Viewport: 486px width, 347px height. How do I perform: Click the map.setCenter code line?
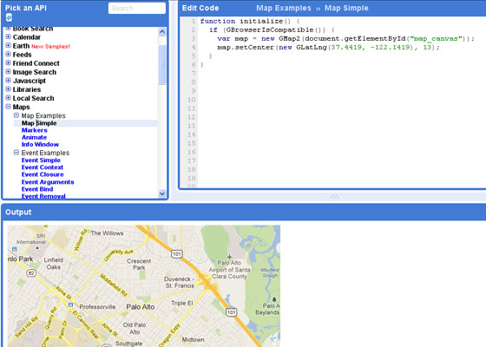point(329,47)
